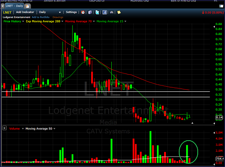
Task: Click the Exp Moving Average 288 label
Action: (x=43, y=21)
